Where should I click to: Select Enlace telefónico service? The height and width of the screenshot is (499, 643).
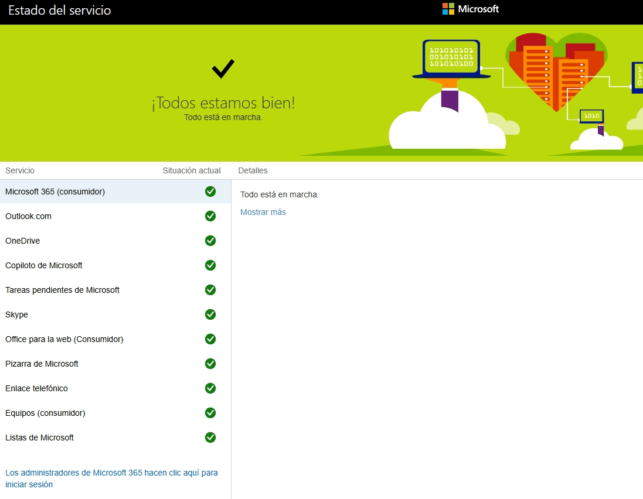coord(115,388)
